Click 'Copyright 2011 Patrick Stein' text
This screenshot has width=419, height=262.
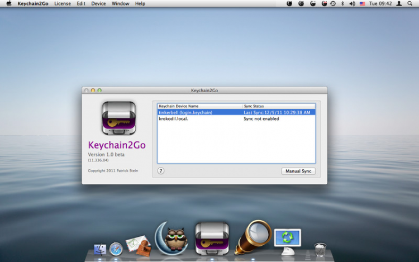(x=113, y=170)
